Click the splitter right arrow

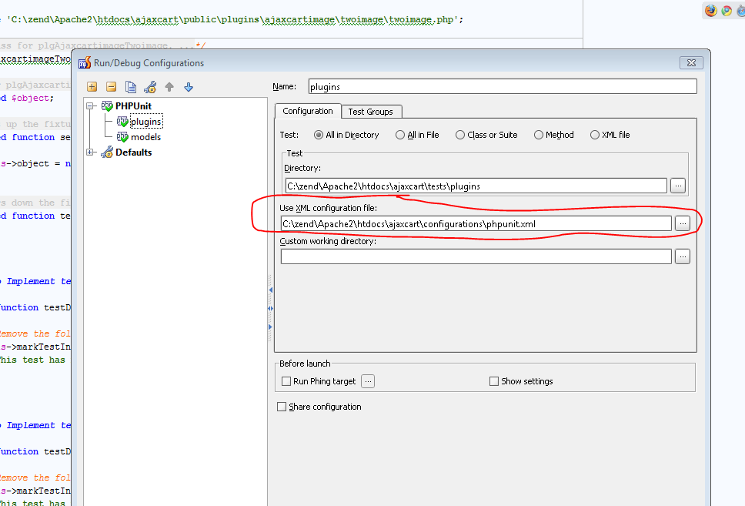[270, 327]
